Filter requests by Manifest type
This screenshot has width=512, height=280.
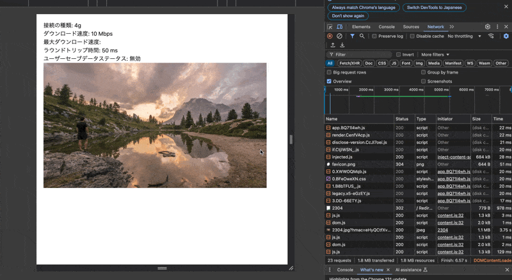tap(453, 63)
